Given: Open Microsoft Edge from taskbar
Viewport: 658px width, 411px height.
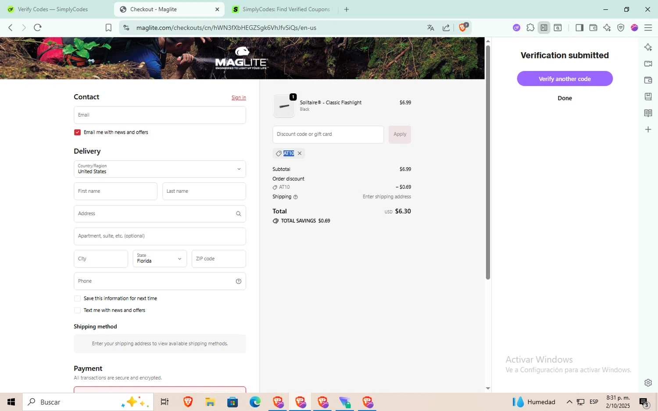Looking at the screenshot, I should tap(255, 402).
